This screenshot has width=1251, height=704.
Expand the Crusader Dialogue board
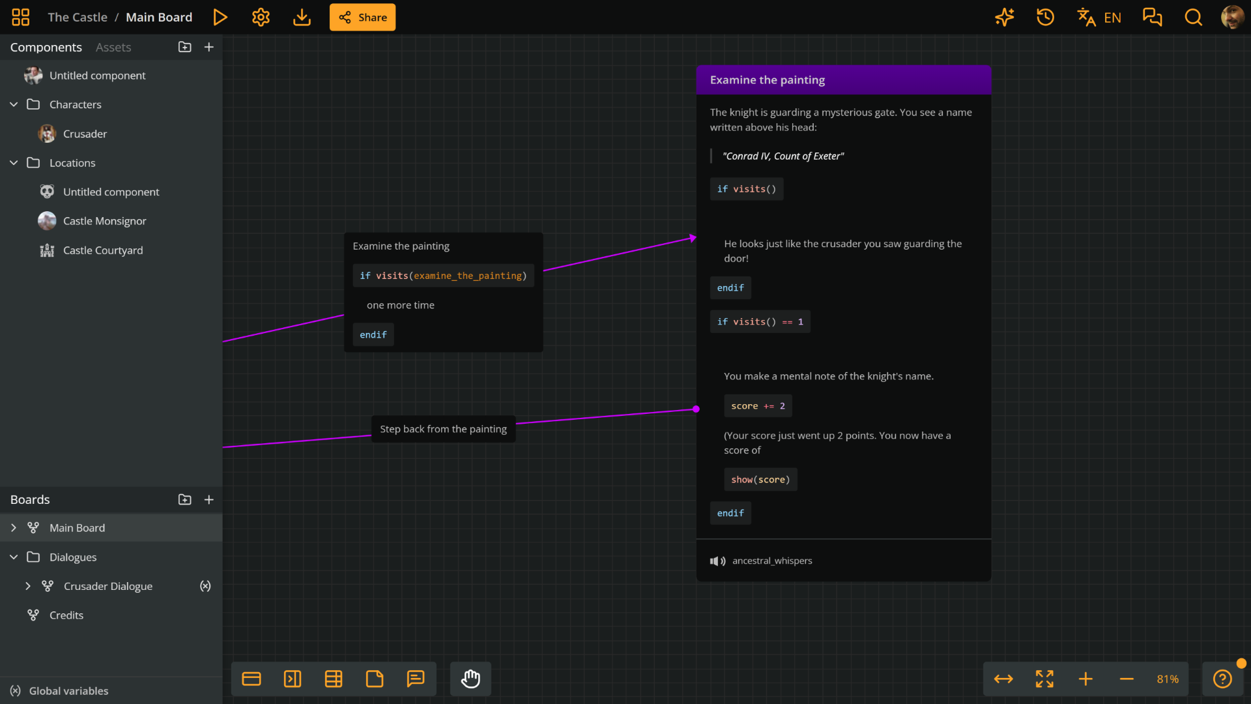click(28, 587)
